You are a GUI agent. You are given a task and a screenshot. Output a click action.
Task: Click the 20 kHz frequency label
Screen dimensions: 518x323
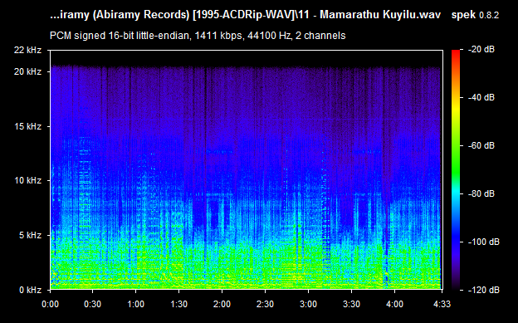click(x=27, y=71)
